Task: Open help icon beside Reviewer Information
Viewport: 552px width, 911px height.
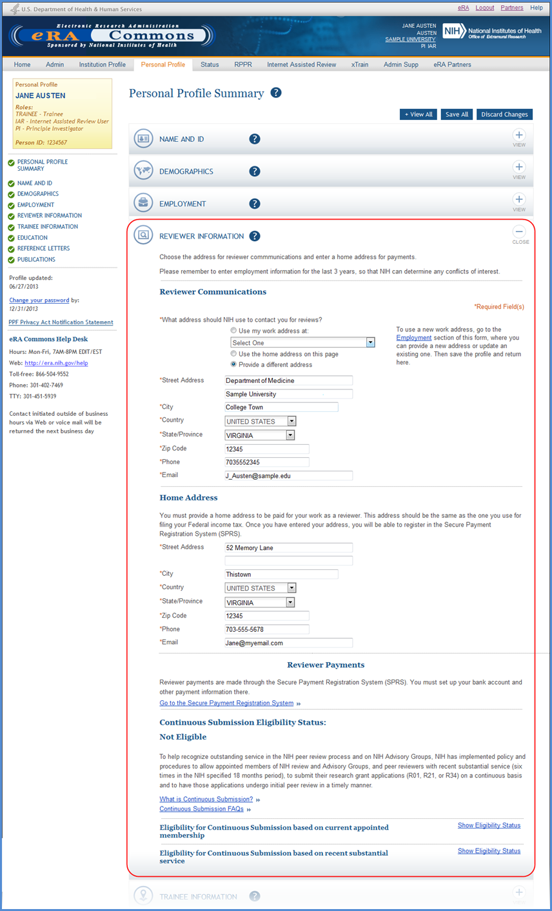Action: pos(255,236)
